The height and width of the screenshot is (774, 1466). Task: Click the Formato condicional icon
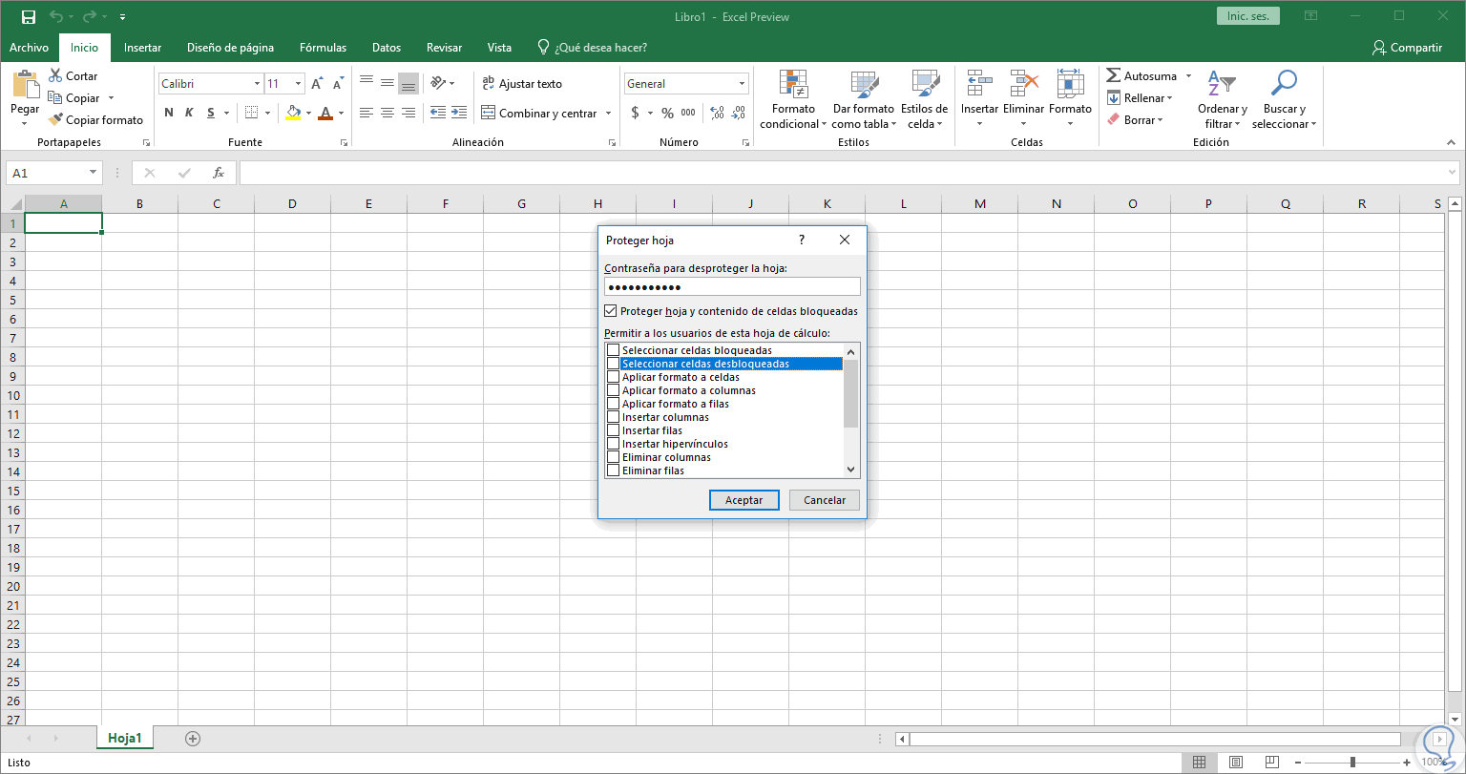point(794,86)
